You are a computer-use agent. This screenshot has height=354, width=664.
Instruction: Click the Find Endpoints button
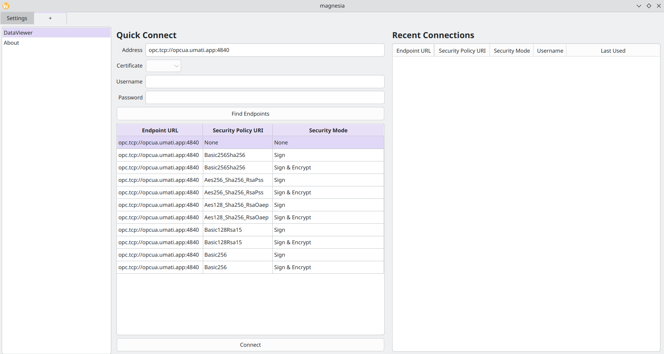click(x=250, y=114)
